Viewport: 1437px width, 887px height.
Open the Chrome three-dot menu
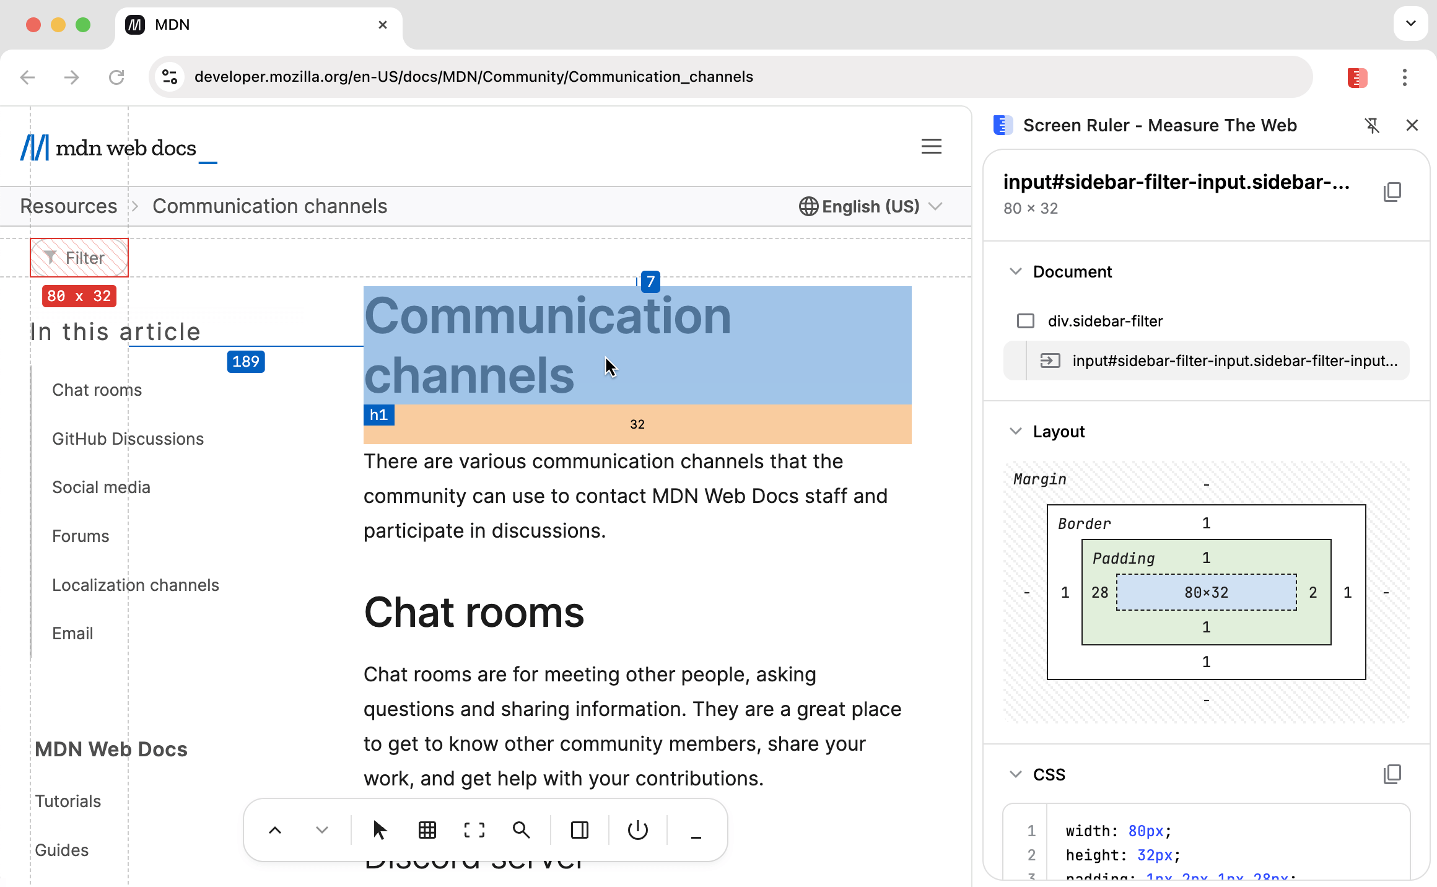(x=1405, y=77)
